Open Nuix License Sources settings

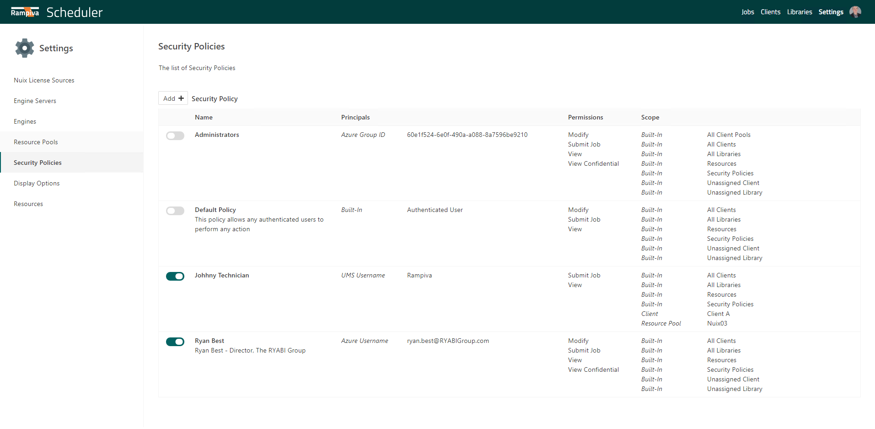point(44,80)
